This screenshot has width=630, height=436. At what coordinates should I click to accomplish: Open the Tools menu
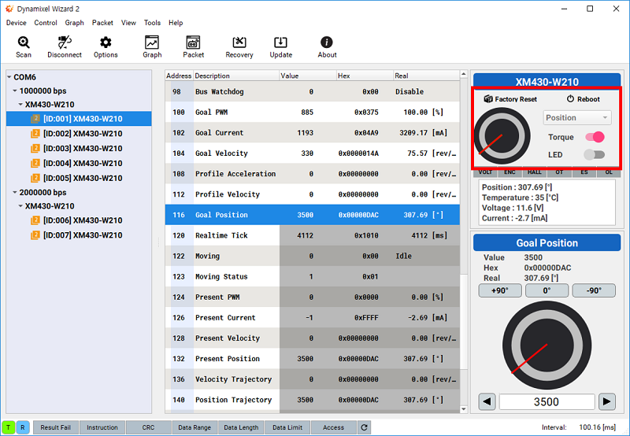tap(152, 23)
